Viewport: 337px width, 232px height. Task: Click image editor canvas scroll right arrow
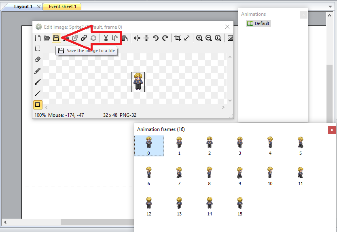[x=223, y=107]
